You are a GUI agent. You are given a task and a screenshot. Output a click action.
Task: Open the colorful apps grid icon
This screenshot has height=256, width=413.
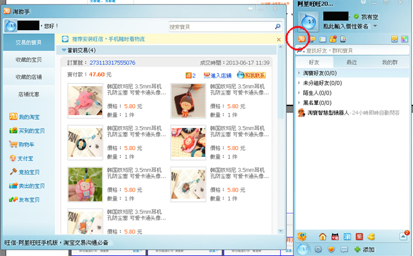coord(343,39)
